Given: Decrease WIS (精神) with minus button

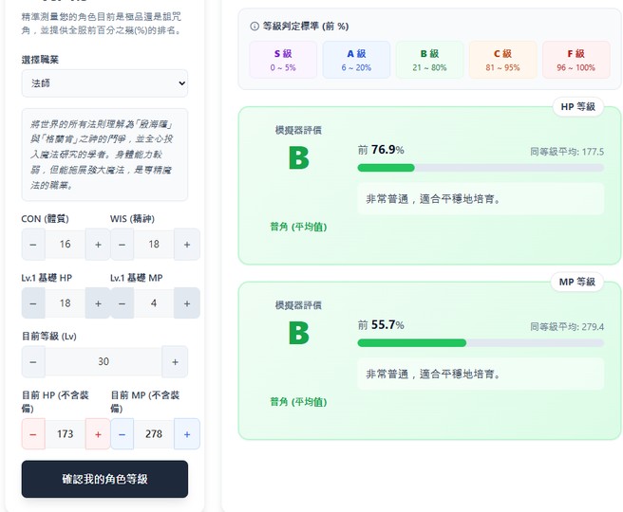Looking at the screenshot, I should pyautogui.click(x=123, y=245).
